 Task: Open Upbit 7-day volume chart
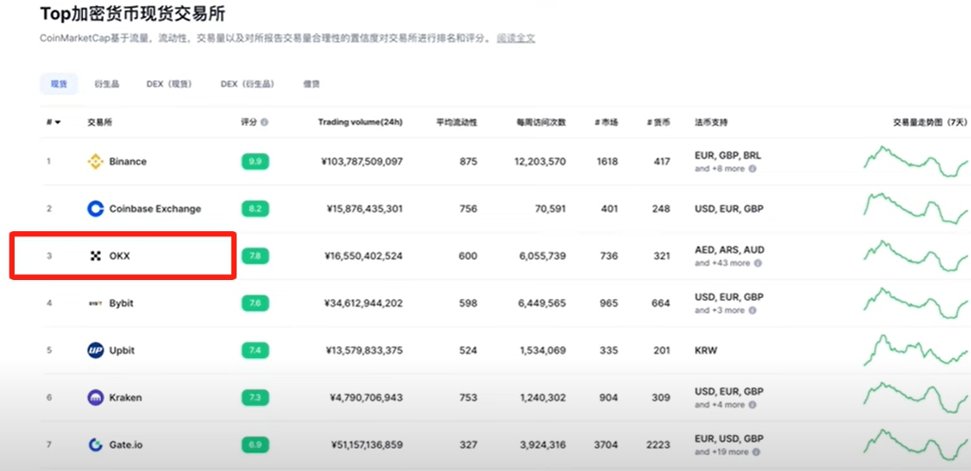915,350
